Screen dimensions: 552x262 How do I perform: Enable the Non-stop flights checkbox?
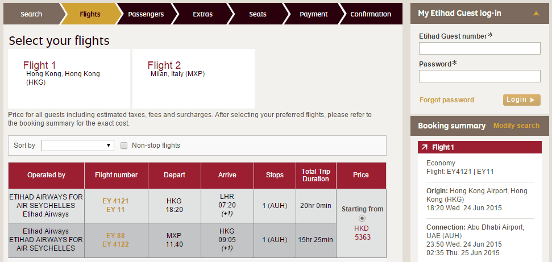click(x=124, y=145)
